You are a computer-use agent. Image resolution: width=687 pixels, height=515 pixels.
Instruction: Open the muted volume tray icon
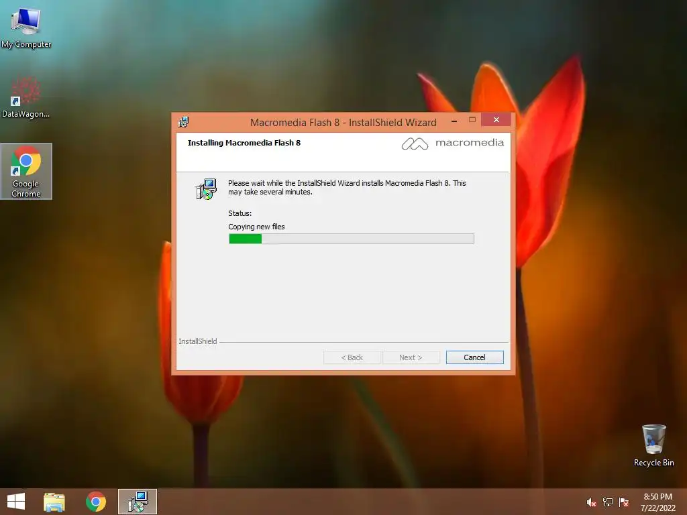pos(591,502)
